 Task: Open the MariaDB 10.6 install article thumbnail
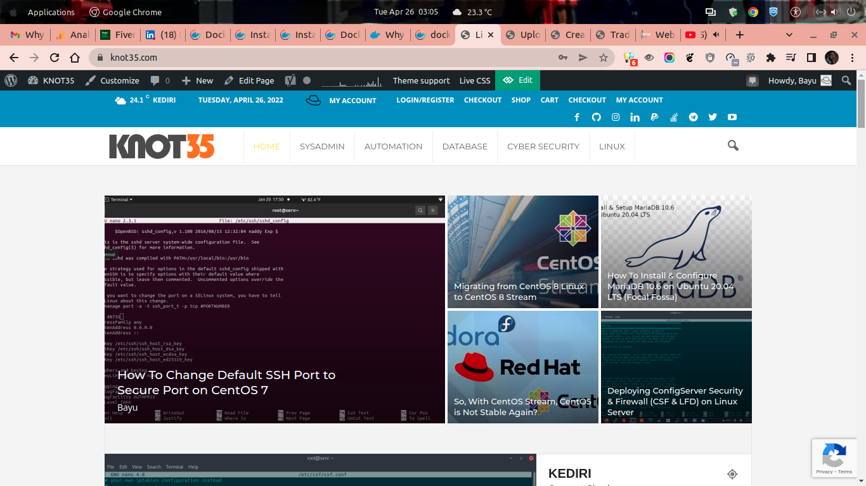click(x=676, y=252)
